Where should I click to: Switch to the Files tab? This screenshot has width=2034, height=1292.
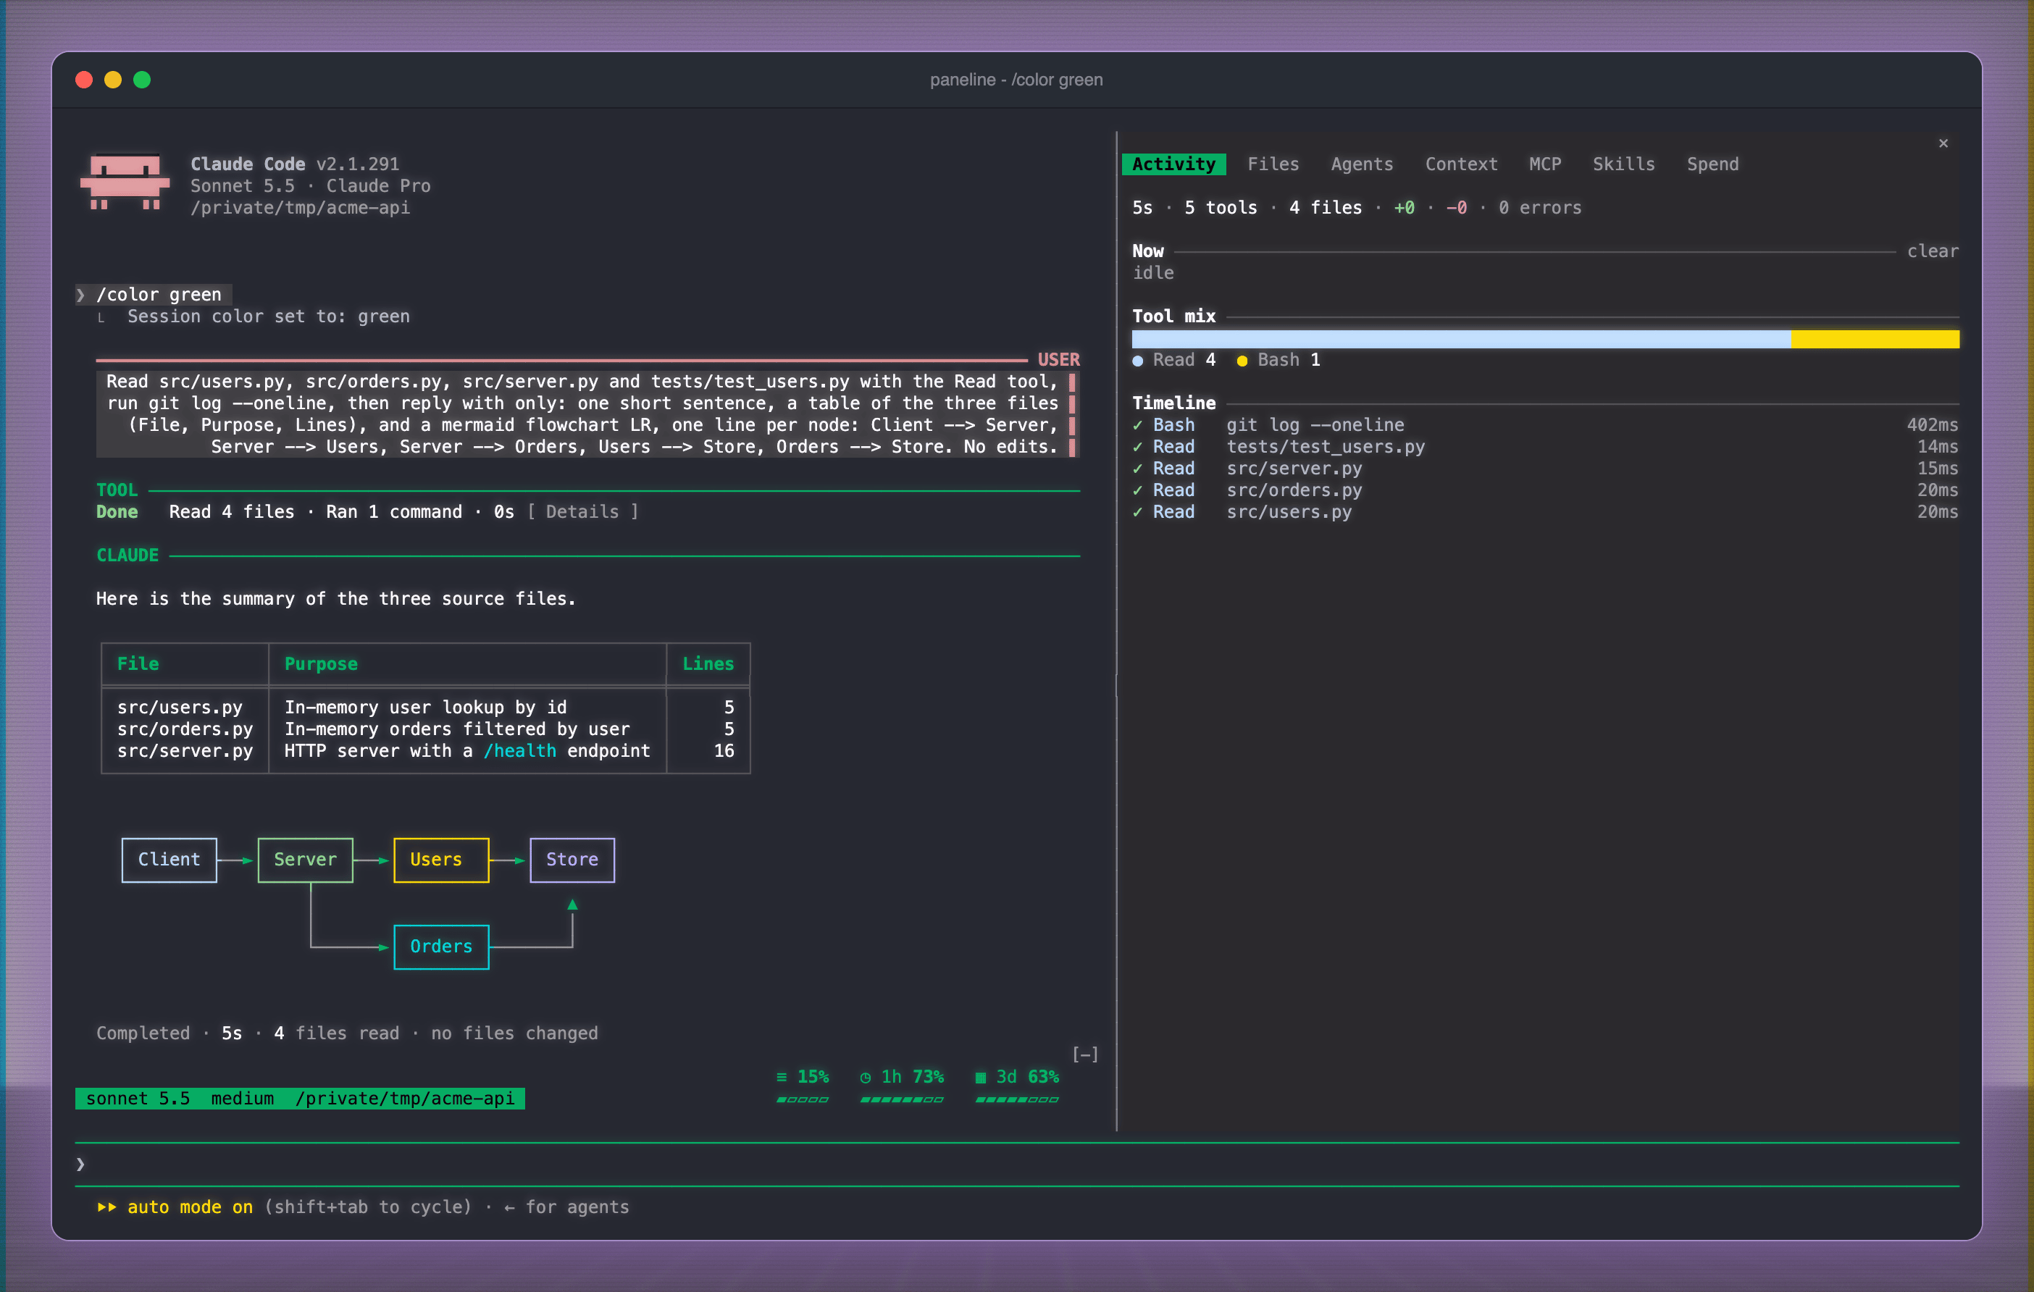[1273, 164]
